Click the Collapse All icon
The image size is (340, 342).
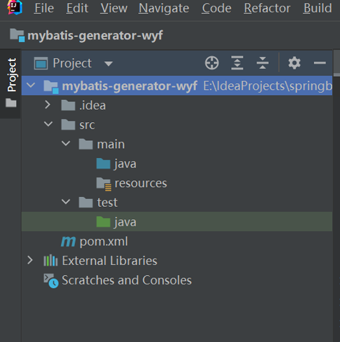263,63
